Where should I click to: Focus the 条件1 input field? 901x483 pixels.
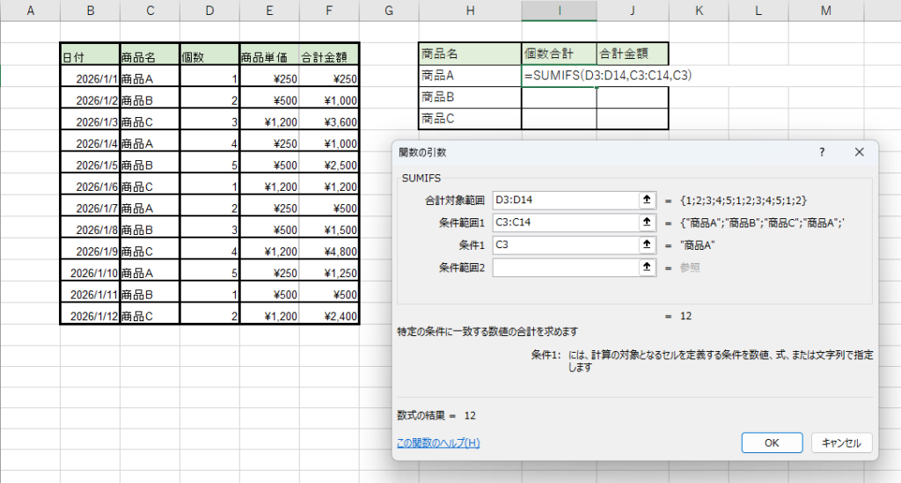(x=564, y=245)
